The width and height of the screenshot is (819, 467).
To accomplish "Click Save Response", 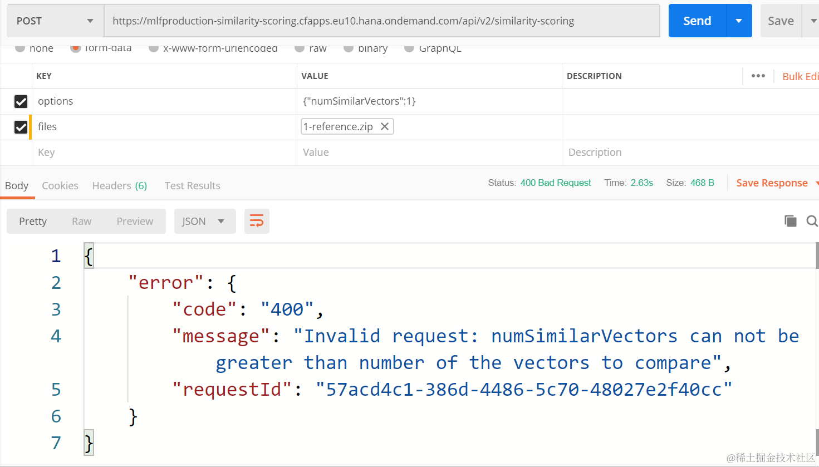I will (x=772, y=183).
